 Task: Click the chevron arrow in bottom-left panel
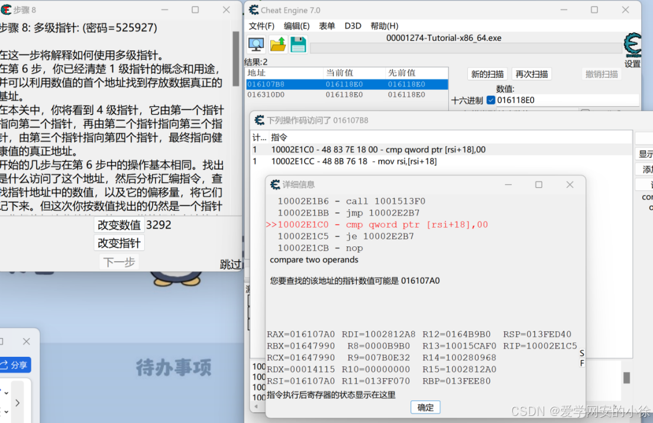(18, 403)
